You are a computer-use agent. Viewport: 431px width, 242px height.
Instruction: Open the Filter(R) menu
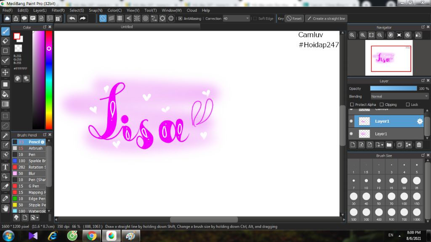coord(58,11)
